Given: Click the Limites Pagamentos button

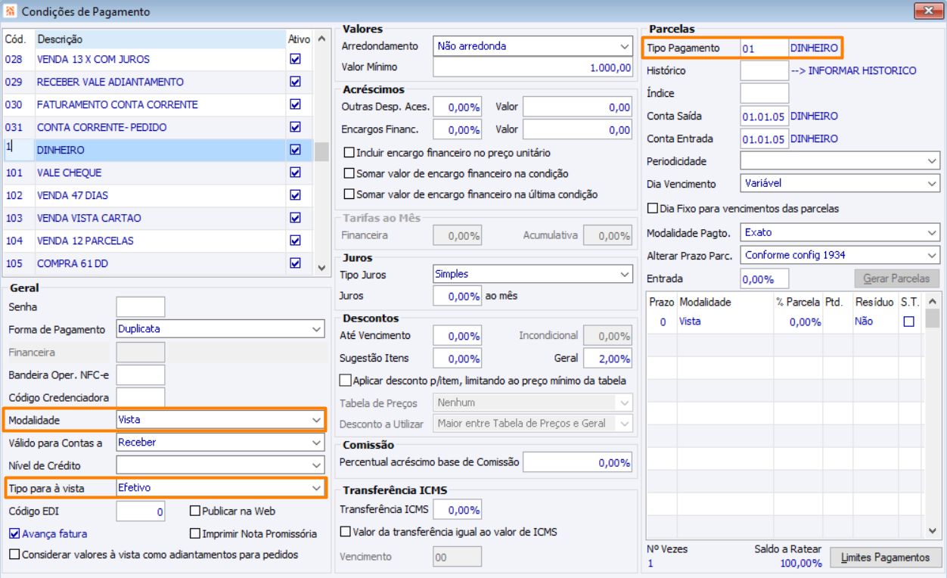Looking at the screenshot, I should tap(886, 558).
